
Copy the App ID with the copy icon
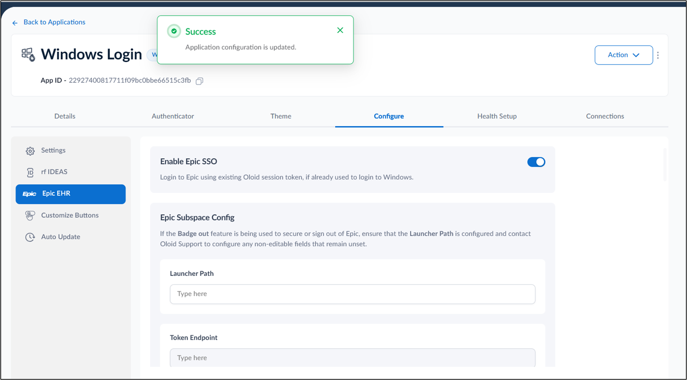click(199, 81)
